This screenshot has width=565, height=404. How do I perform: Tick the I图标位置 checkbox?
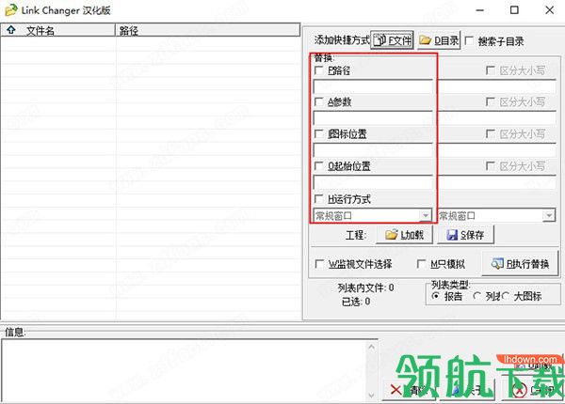[319, 134]
